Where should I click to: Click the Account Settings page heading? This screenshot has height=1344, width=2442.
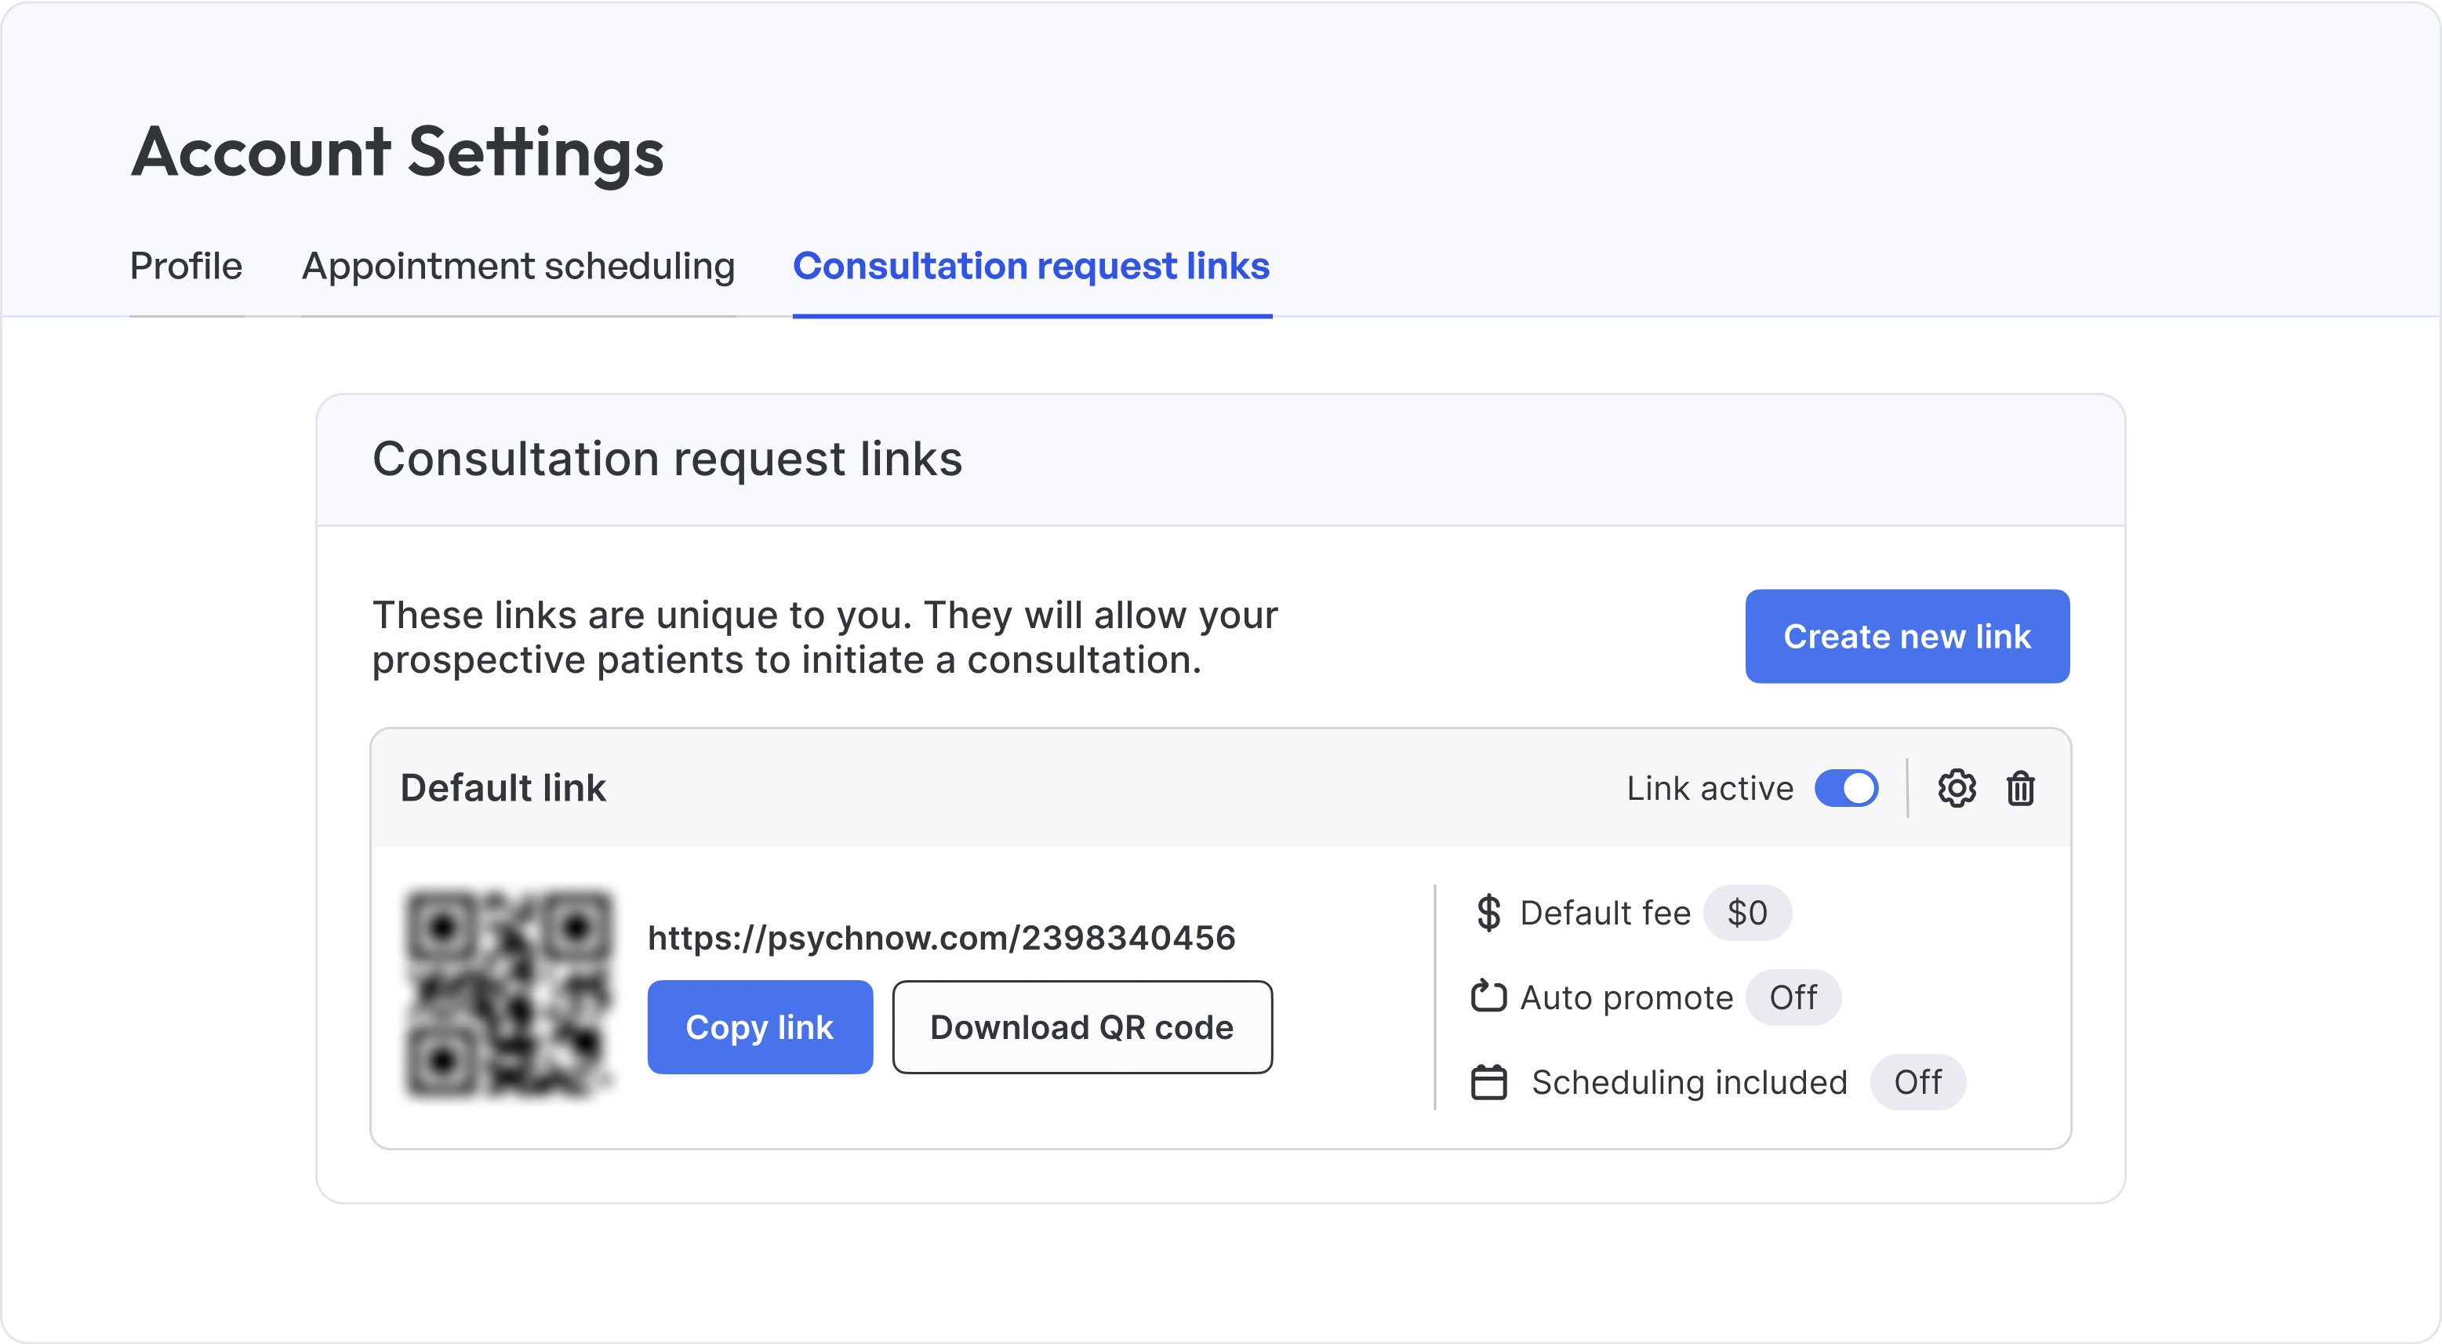click(398, 151)
